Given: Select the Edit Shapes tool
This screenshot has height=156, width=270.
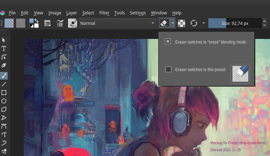Looking at the screenshot, I should coord(4,57).
